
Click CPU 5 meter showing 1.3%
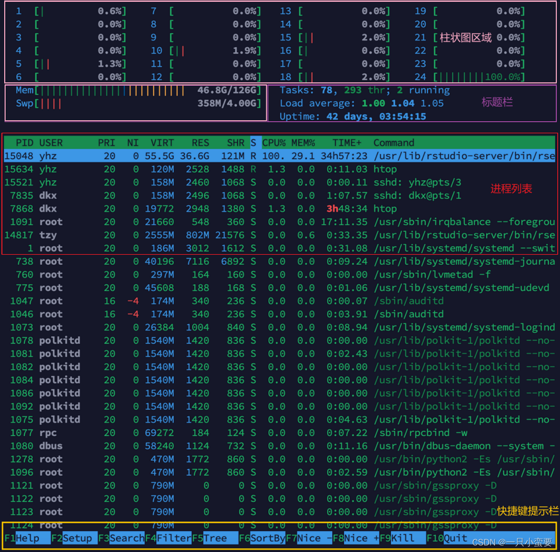click(71, 64)
